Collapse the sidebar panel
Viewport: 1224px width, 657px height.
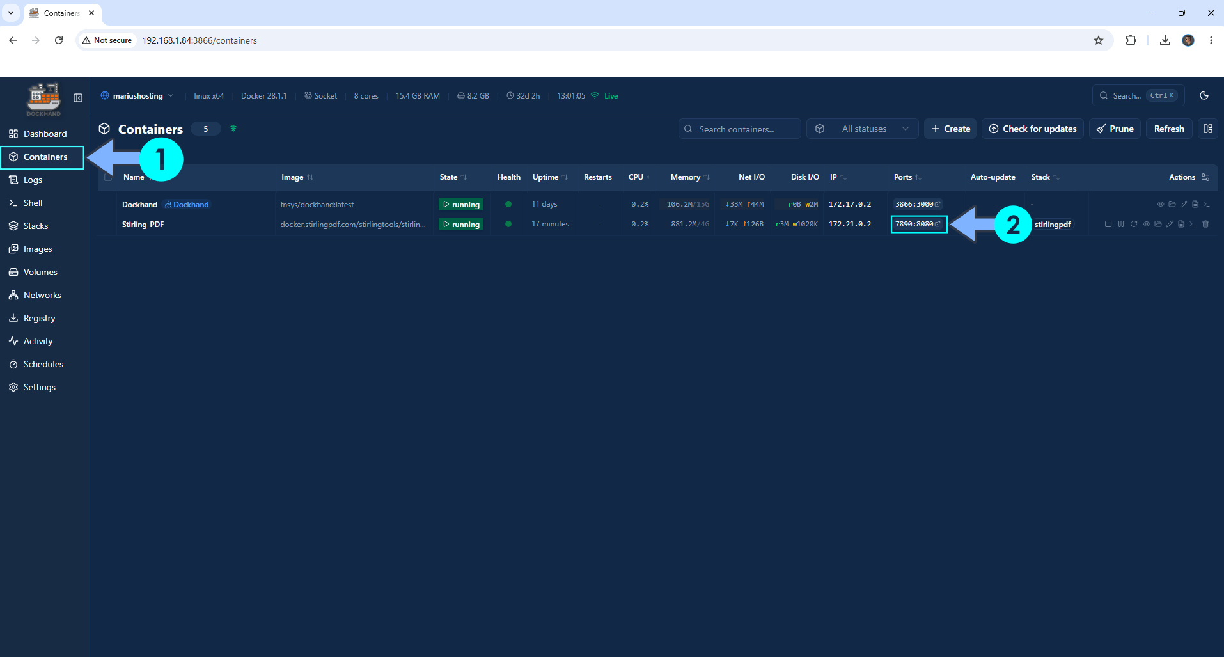(78, 98)
